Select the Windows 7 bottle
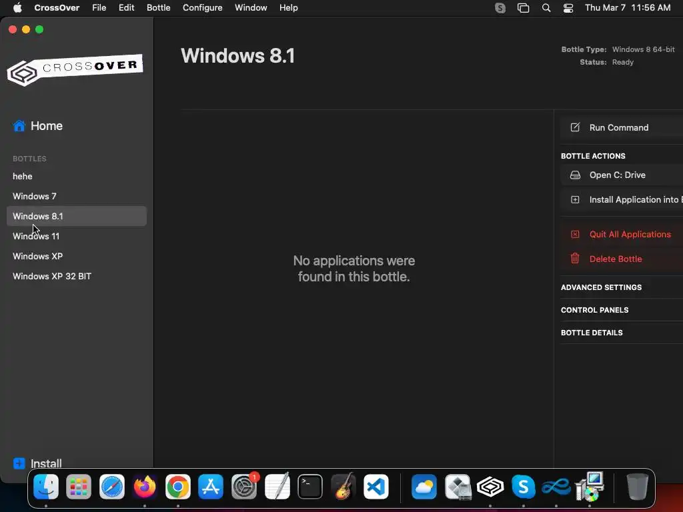Image resolution: width=683 pixels, height=512 pixels. [77, 197]
